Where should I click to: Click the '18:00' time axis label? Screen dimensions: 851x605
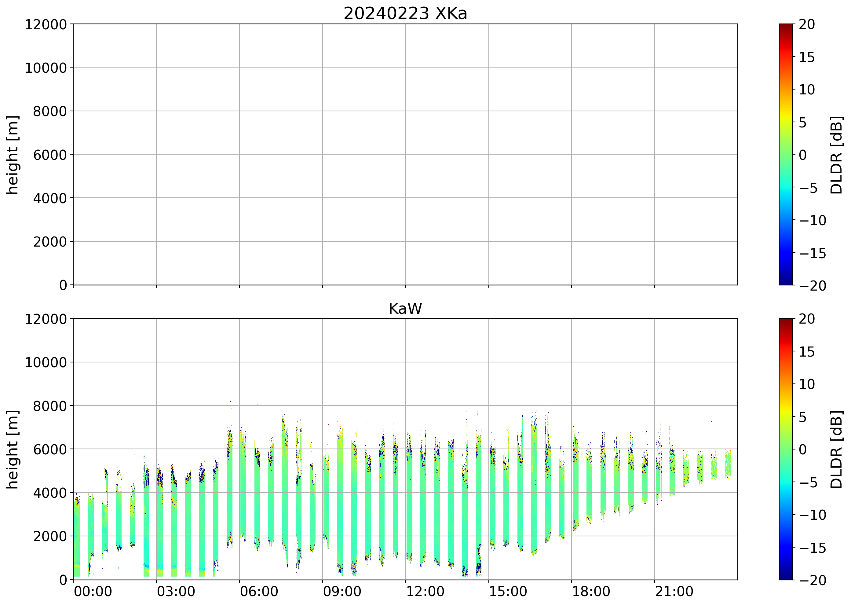coord(591,591)
